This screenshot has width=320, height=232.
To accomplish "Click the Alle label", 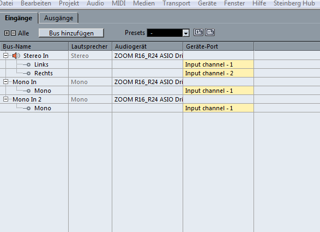I will point(23,33).
